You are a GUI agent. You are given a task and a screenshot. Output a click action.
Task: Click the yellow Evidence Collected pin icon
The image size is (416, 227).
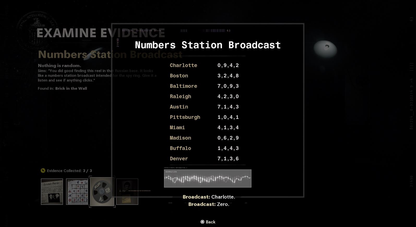(x=43, y=171)
